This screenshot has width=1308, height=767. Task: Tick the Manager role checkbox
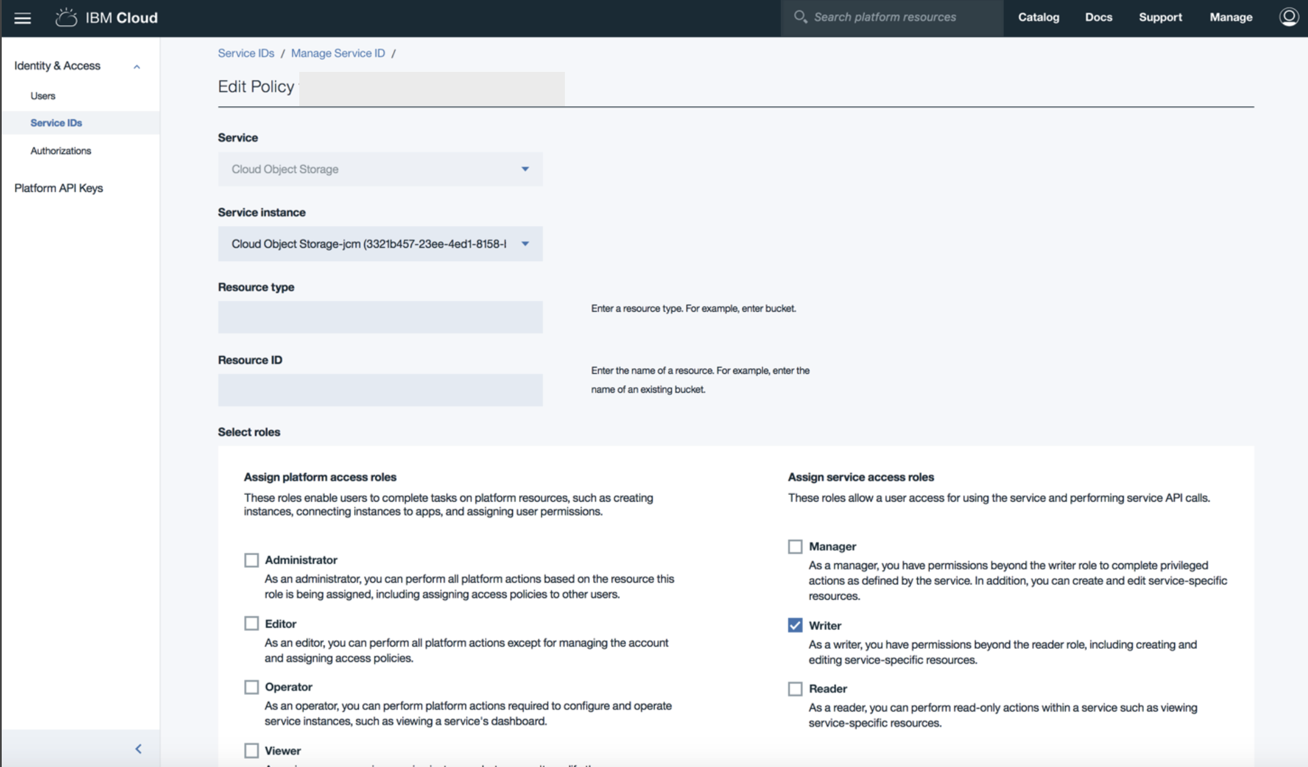[795, 547]
